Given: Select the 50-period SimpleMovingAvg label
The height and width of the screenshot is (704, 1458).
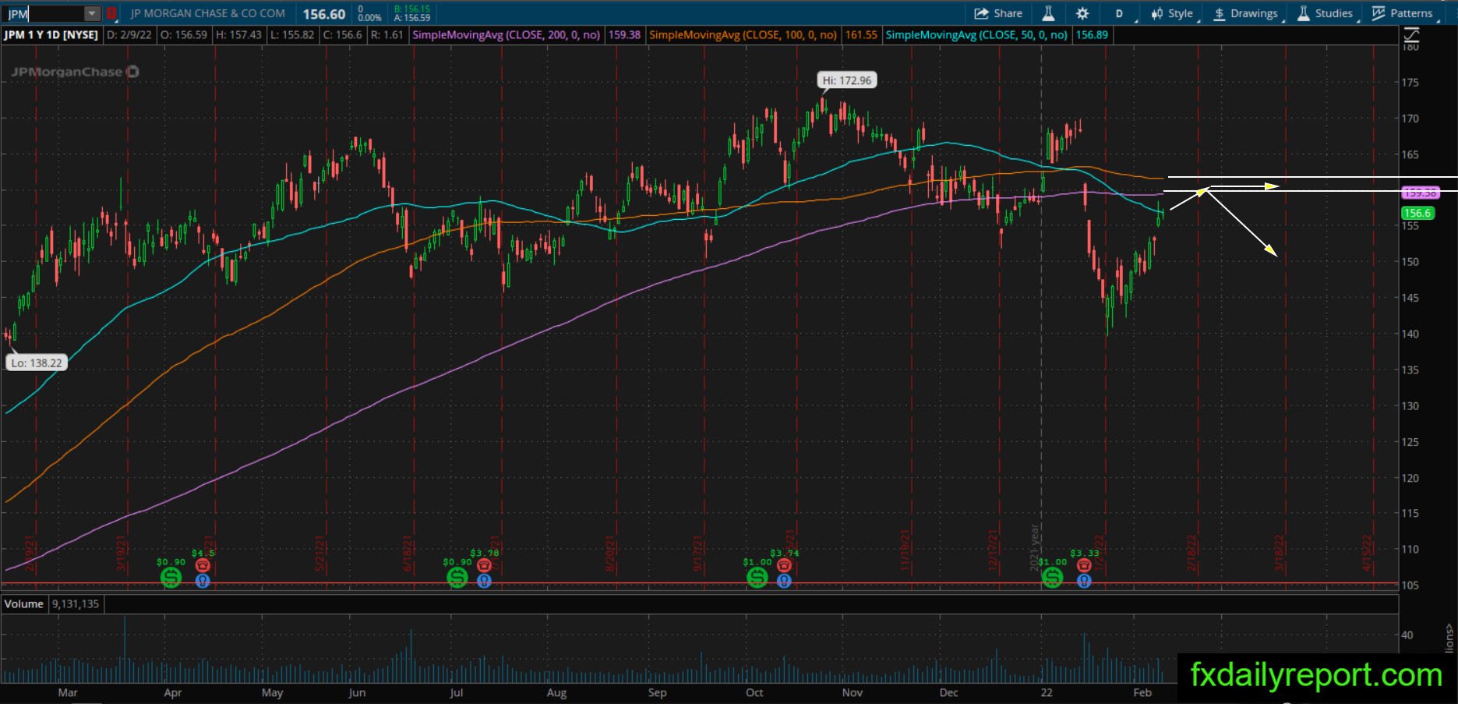Looking at the screenshot, I should tap(977, 35).
